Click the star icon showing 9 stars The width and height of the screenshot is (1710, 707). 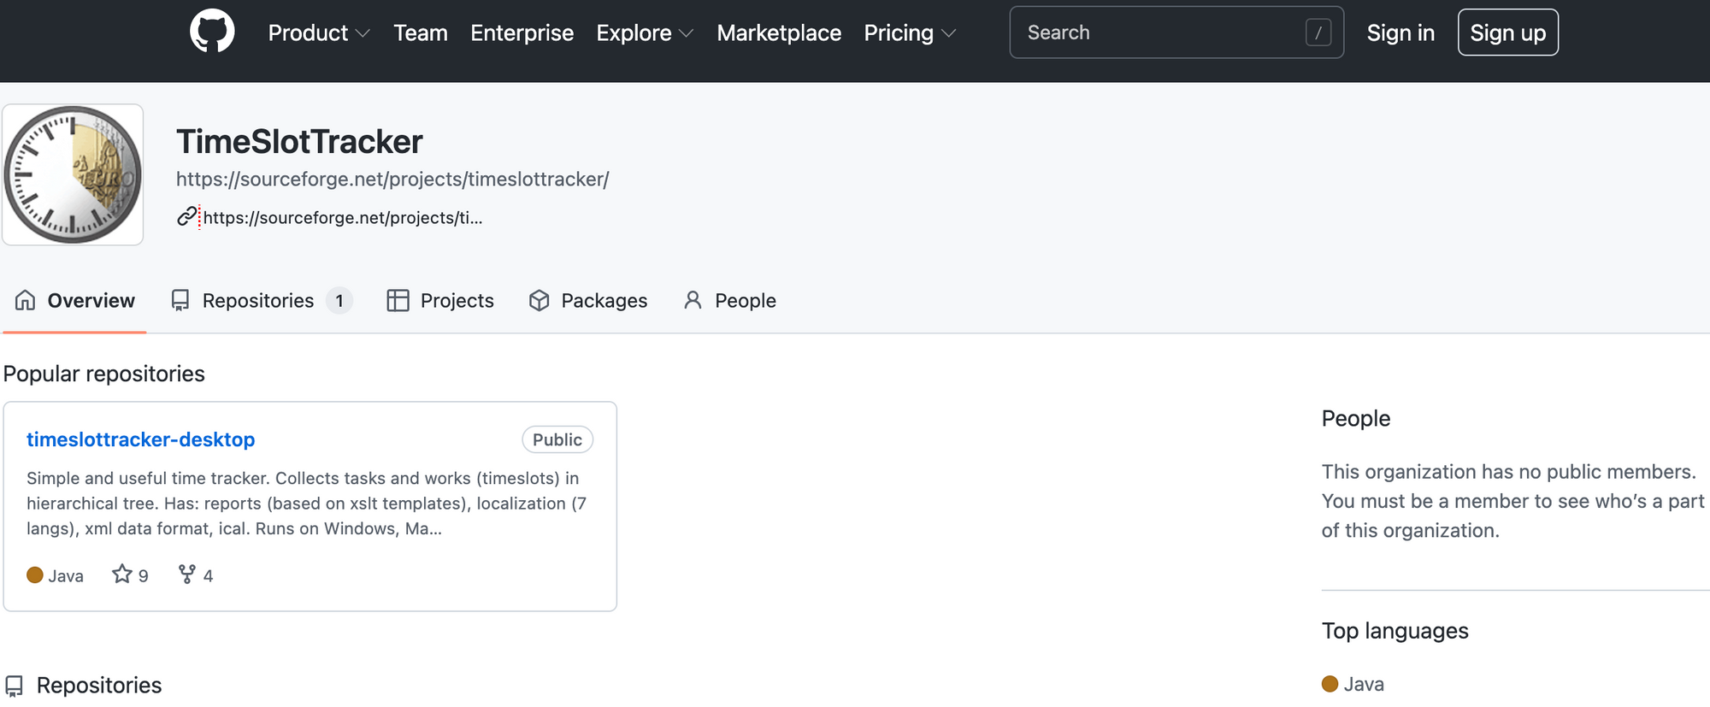tap(122, 574)
